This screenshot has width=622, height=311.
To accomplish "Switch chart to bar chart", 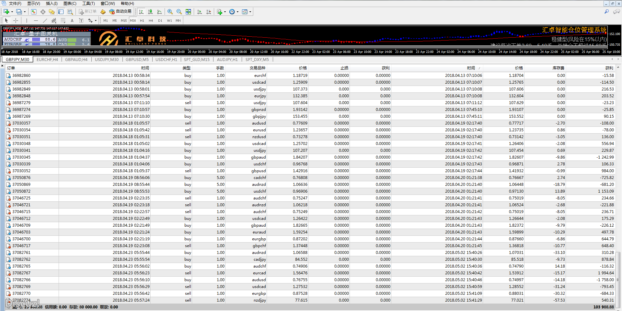I will coord(141,12).
